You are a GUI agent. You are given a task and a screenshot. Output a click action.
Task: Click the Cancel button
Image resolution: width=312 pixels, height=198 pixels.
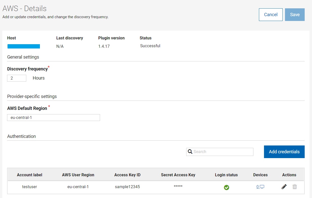click(271, 15)
